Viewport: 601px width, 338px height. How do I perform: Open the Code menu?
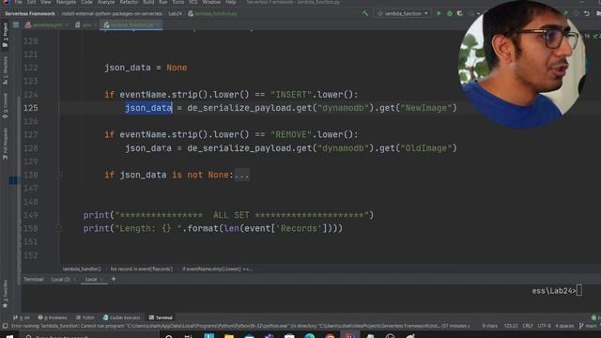click(x=86, y=2)
